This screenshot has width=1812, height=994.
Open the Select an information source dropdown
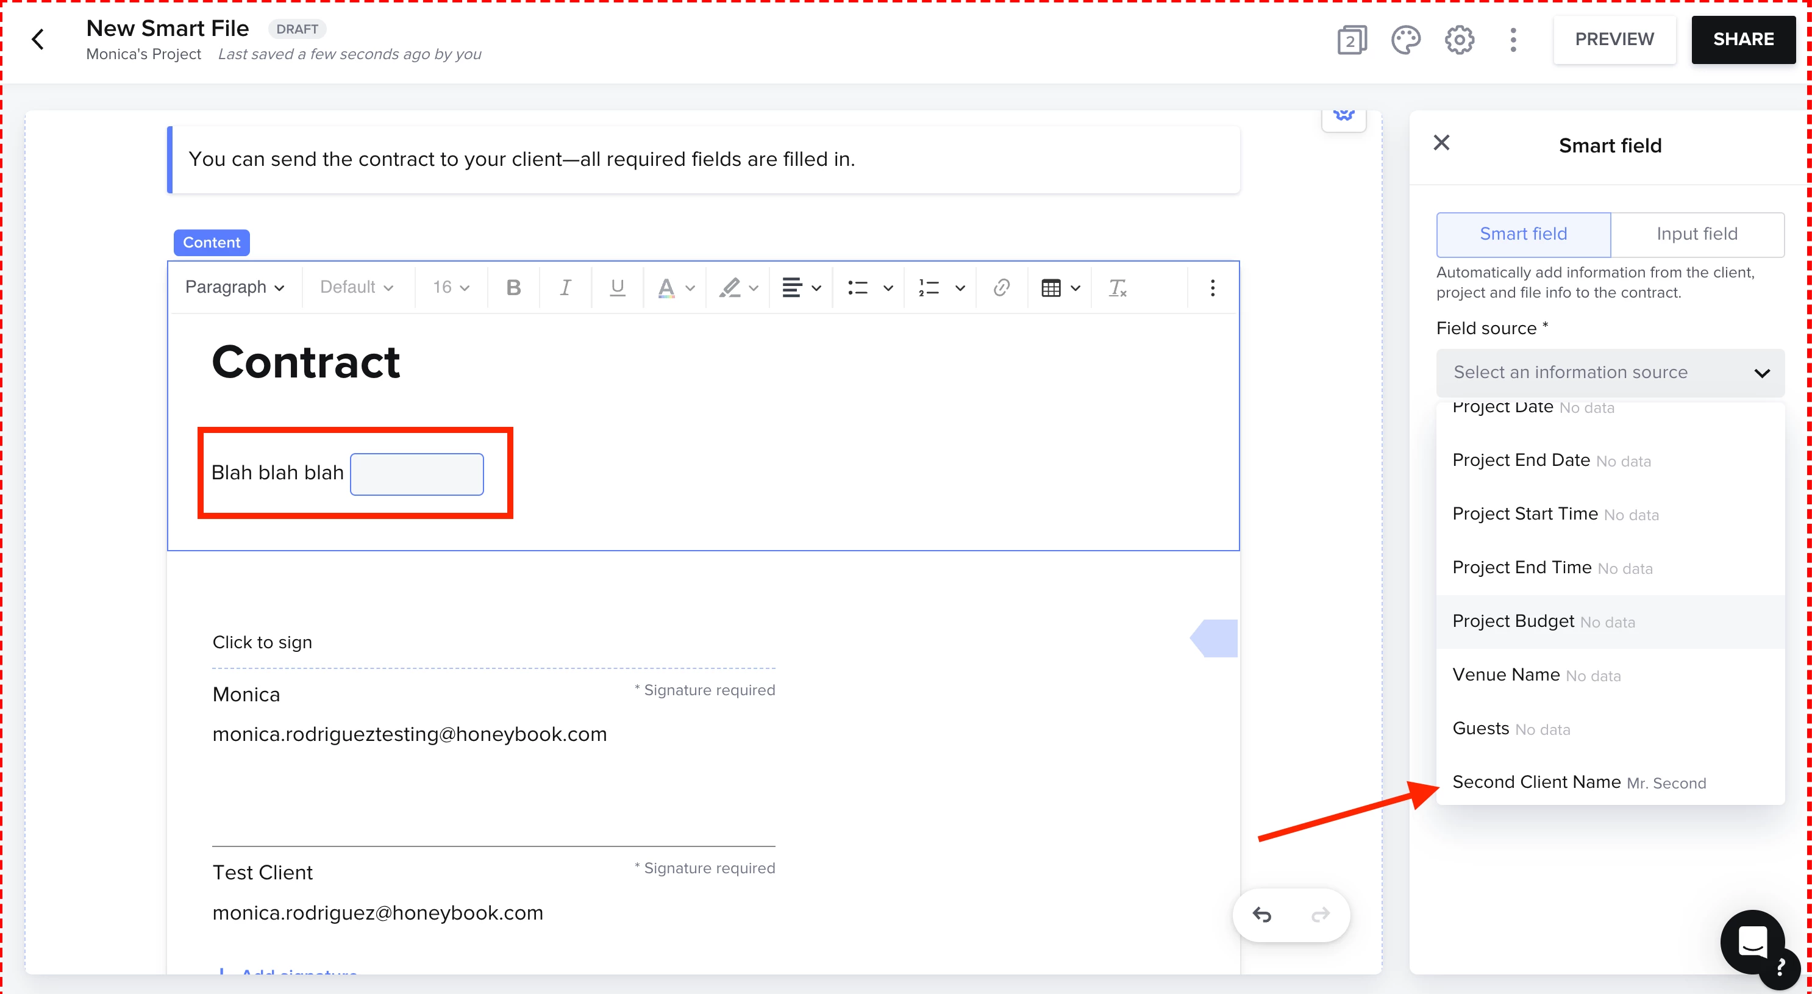(x=1610, y=372)
